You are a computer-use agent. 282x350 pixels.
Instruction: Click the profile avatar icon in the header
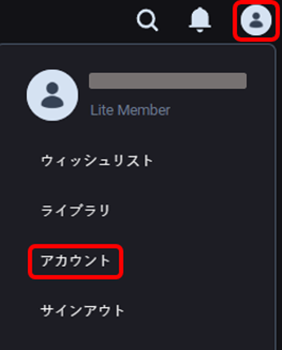256,20
